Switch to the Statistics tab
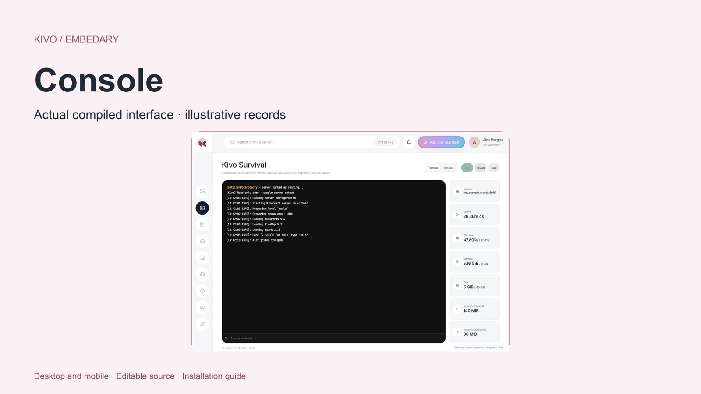Screen dimensions: 701x394 click(449, 168)
